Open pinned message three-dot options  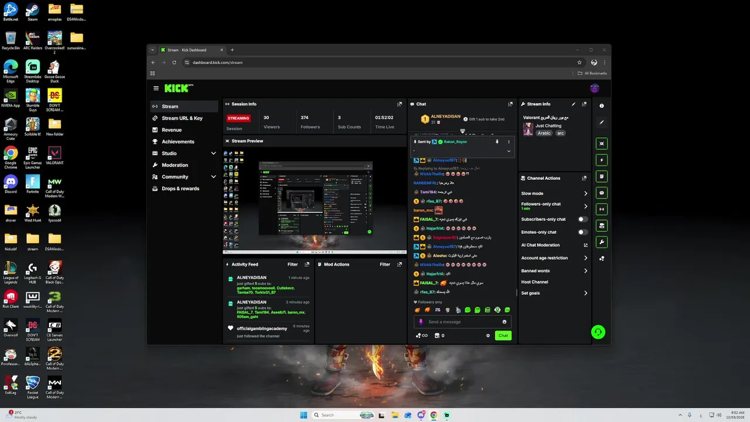click(x=509, y=142)
